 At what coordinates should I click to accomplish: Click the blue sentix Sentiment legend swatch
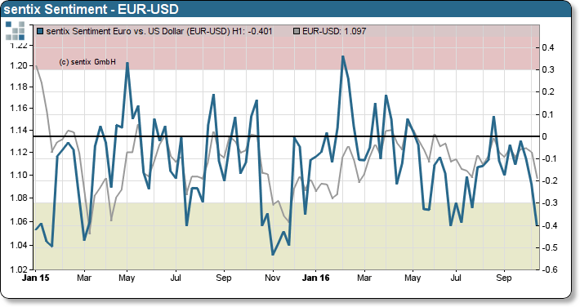point(41,32)
